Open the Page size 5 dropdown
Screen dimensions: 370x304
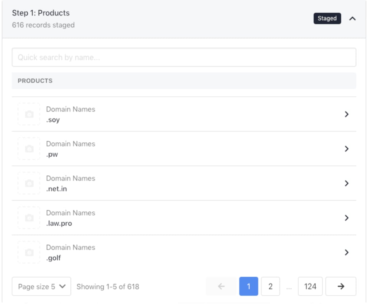(42, 286)
